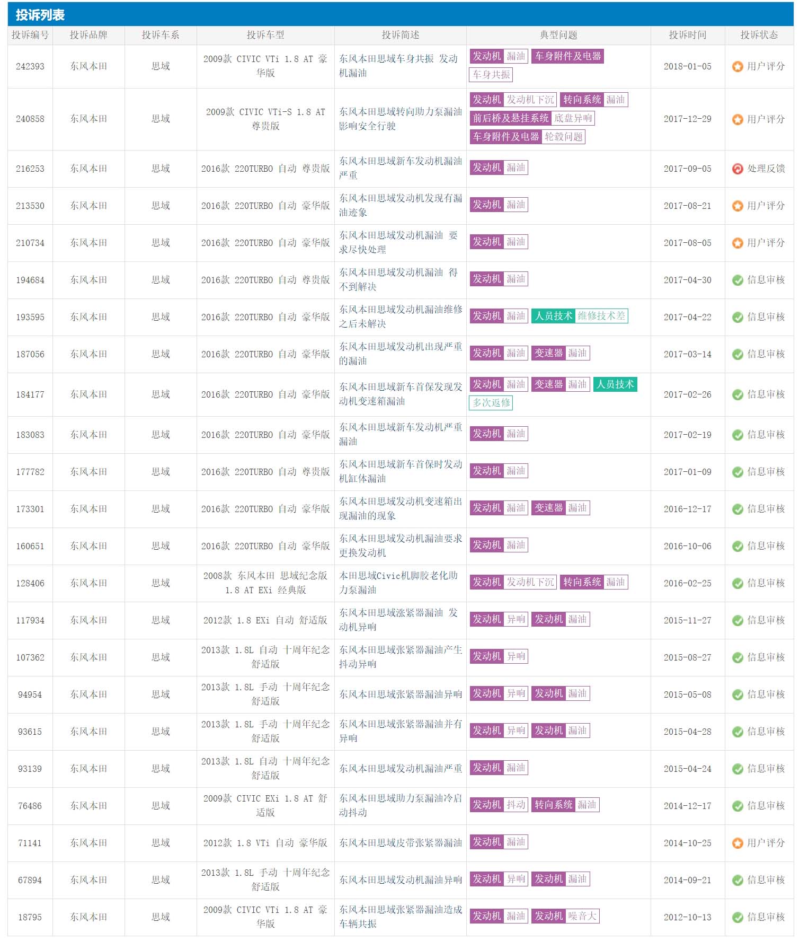
Task: Click the status icon in row 160651
Action: pyautogui.click(x=737, y=547)
